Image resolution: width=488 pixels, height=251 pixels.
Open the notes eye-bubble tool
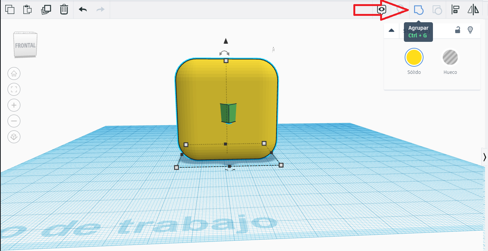[x=382, y=10]
